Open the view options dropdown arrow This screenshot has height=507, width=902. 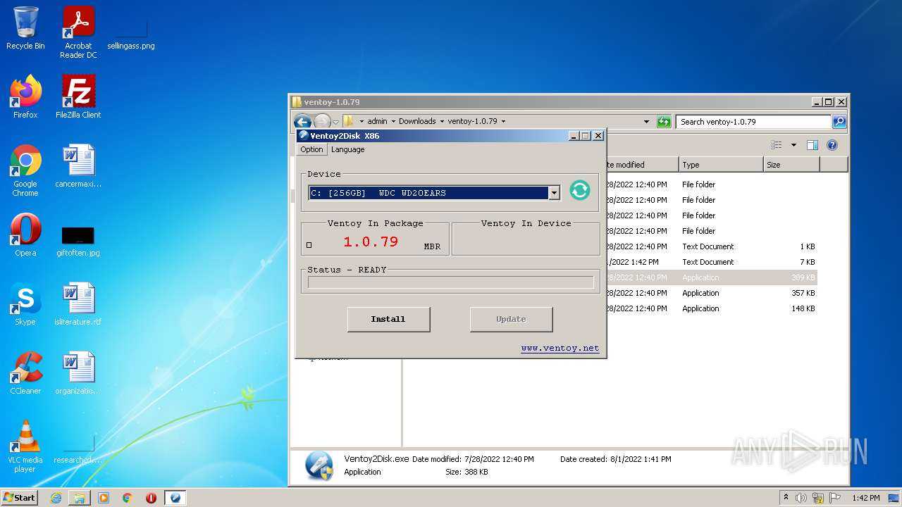point(793,145)
